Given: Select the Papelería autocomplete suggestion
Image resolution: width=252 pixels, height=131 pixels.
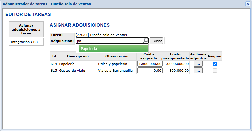Looking at the screenshot, I should pyautogui.click(x=114, y=49).
